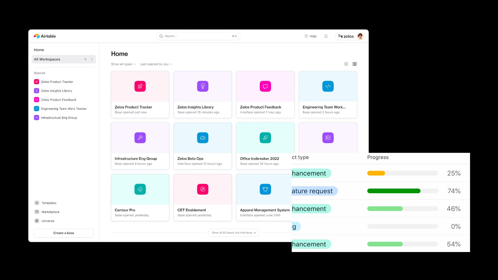Click the t-shirt icon on Apparel Management System card

pos(265,189)
